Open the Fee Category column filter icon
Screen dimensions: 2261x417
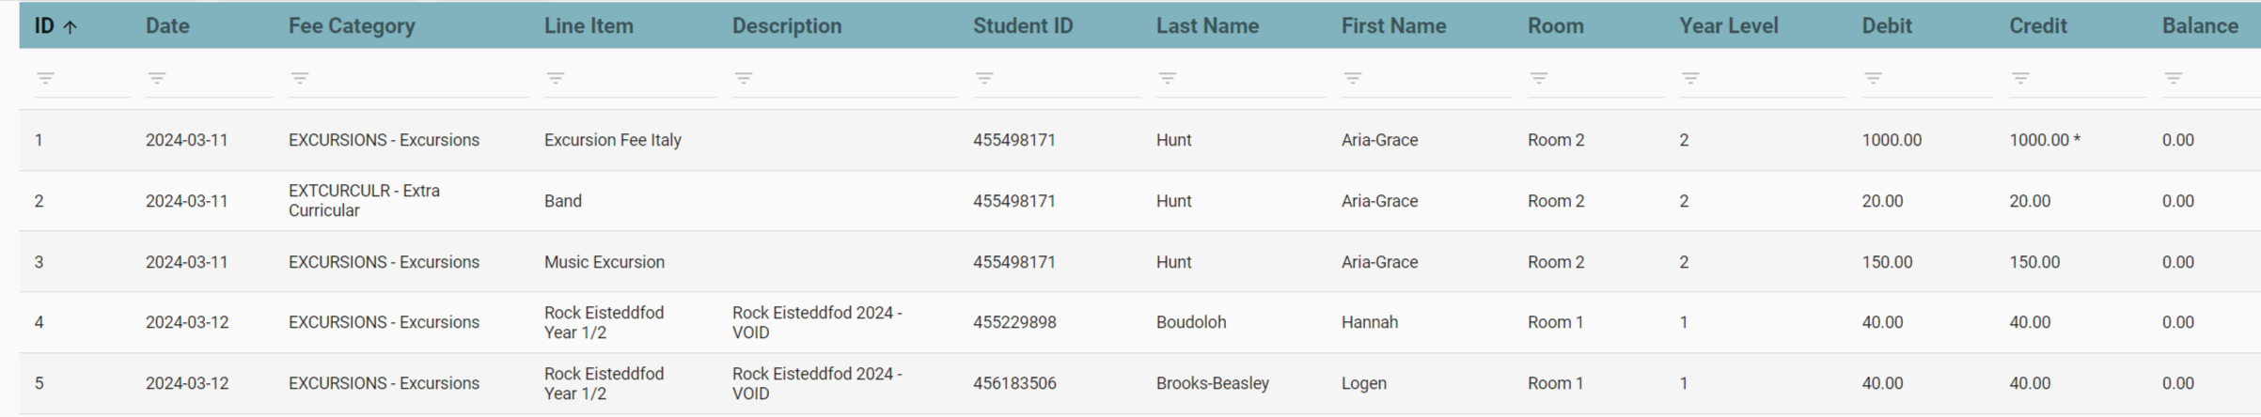click(x=300, y=78)
